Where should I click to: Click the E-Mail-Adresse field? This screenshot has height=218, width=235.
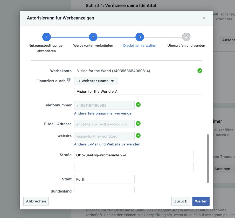click(x=104, y=124)
